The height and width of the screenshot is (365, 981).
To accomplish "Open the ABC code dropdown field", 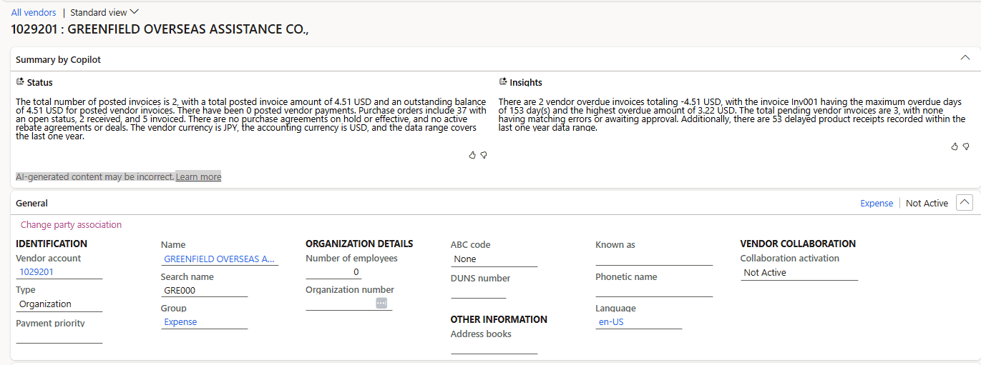I will coord(494,259).
